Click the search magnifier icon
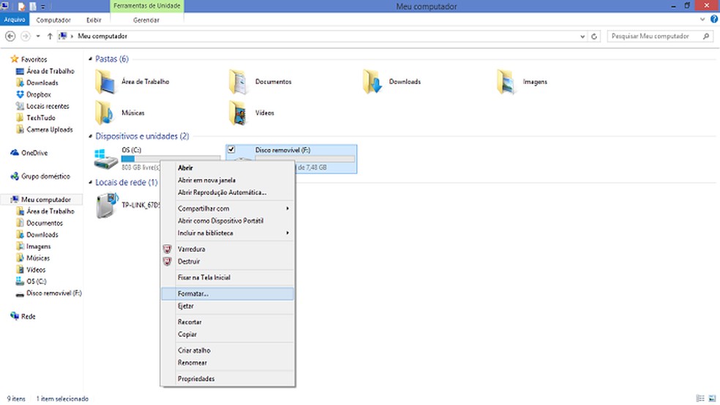This screenshot has height=405, width=720. pos(706,37)
